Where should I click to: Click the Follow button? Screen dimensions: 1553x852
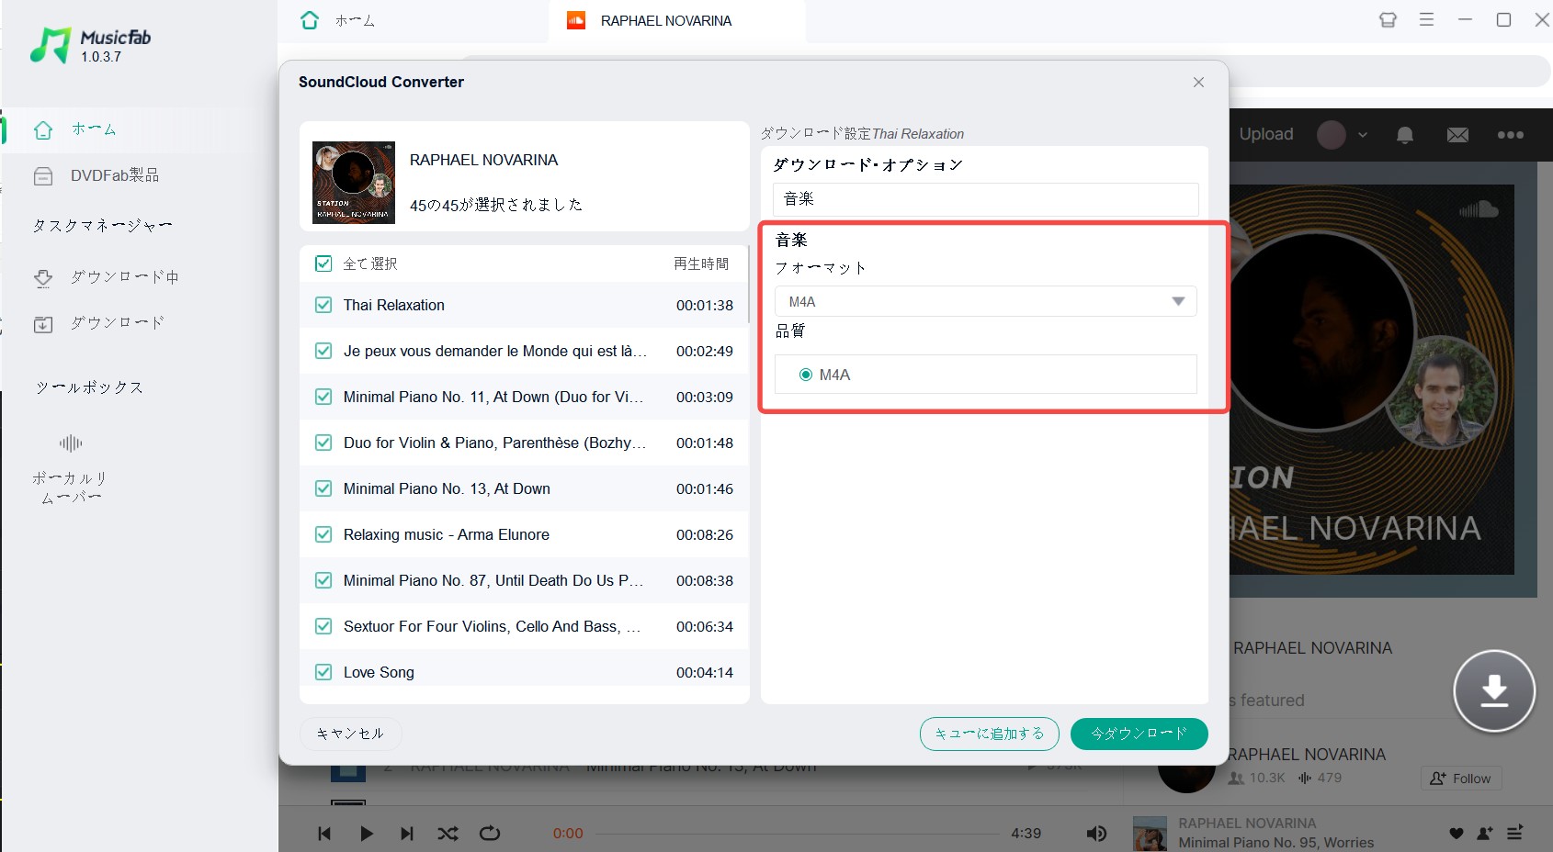click(1461, 779)
